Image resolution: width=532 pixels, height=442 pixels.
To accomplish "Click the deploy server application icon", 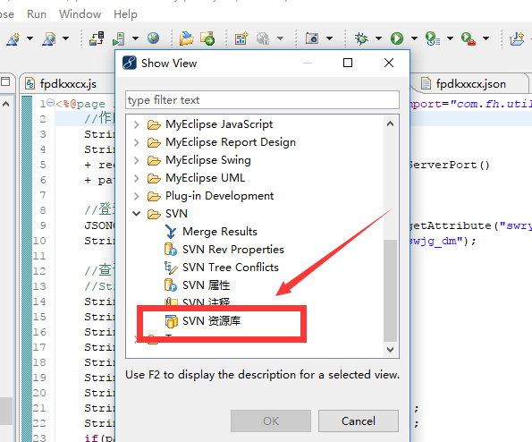I will coord(97,38).
